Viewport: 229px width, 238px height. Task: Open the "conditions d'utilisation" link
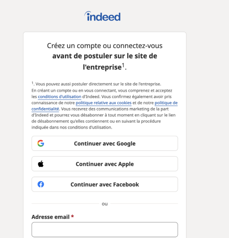pos(60,97)
